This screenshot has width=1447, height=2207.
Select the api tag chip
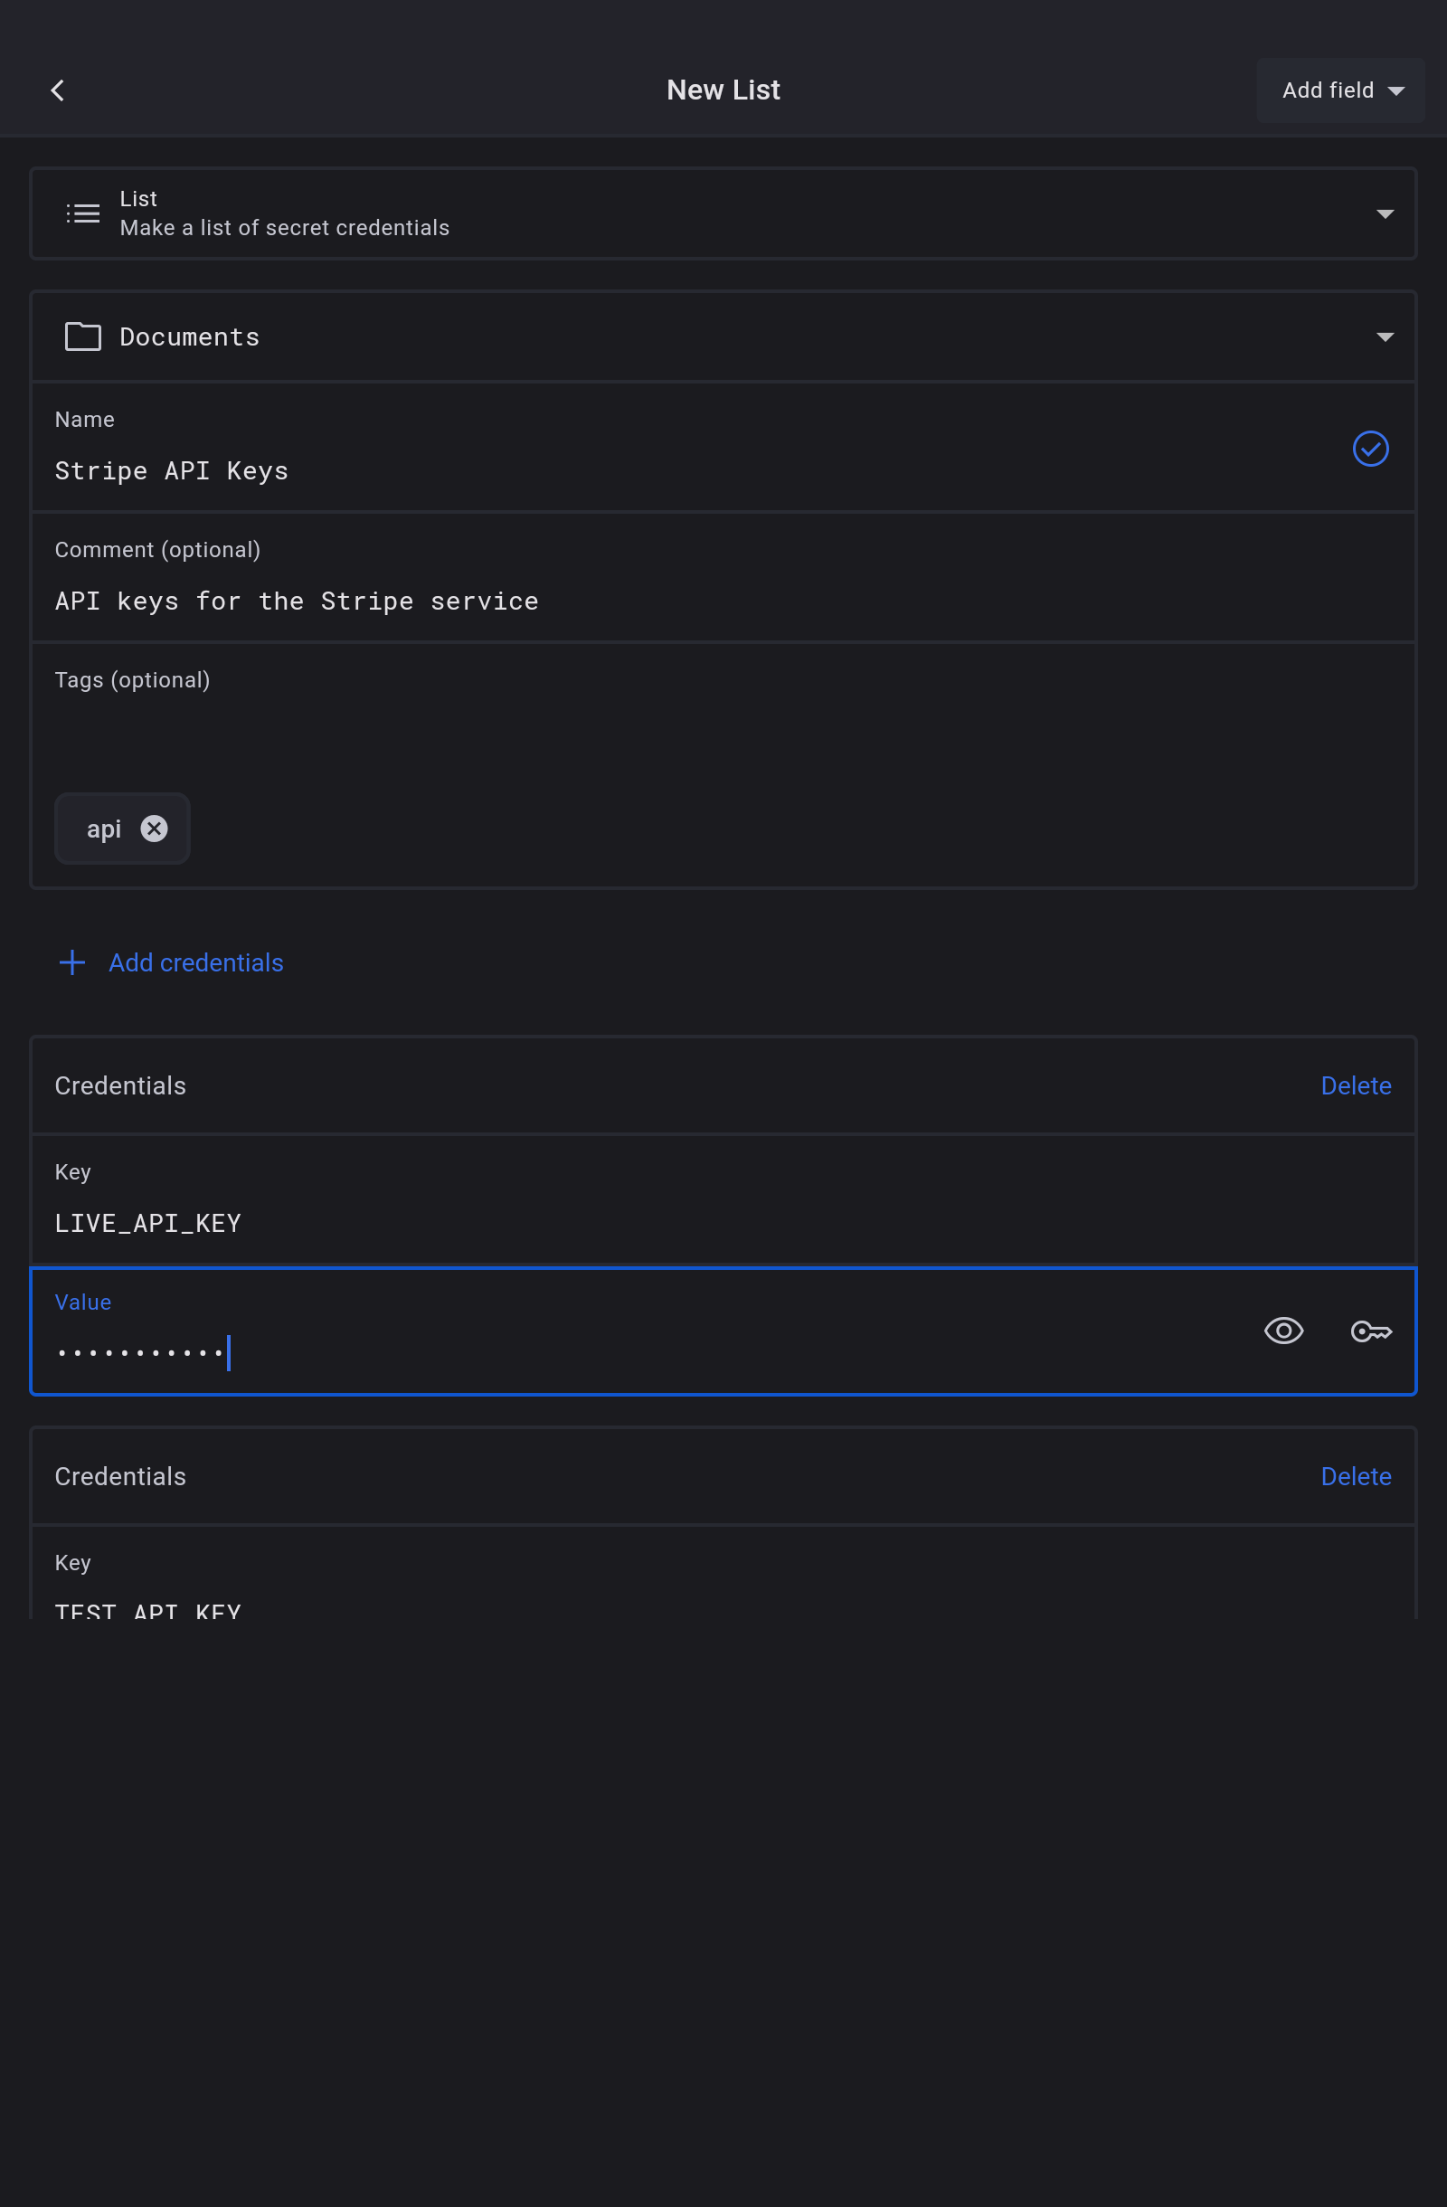point(104,829)
